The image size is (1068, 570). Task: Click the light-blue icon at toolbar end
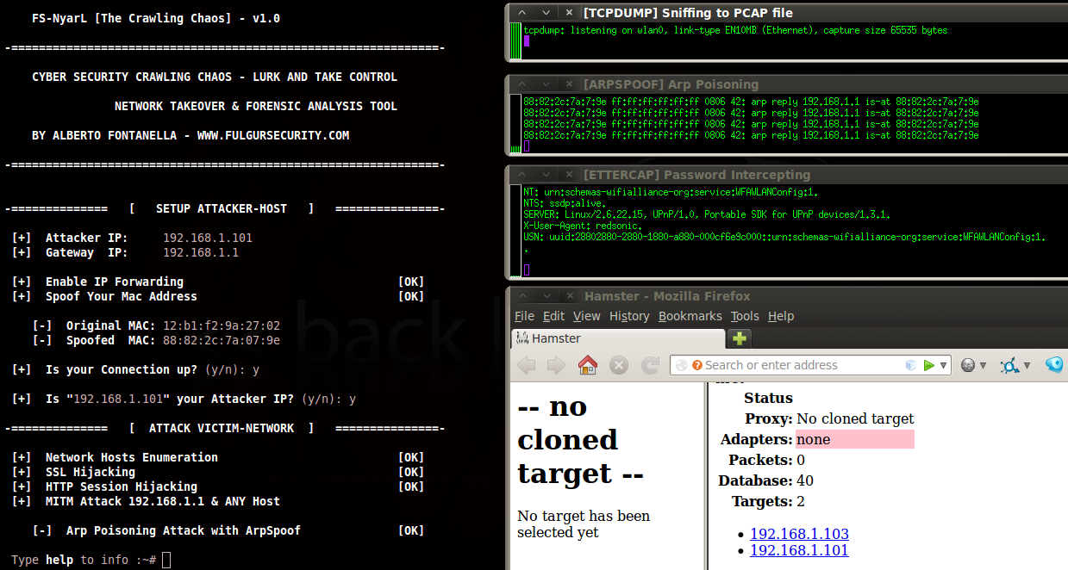[x=1054, y=365]
